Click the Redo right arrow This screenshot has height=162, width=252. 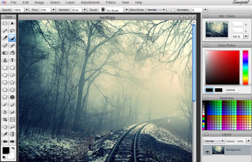tap(12, 141)
